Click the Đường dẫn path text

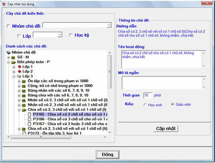(x=161, y=33)
